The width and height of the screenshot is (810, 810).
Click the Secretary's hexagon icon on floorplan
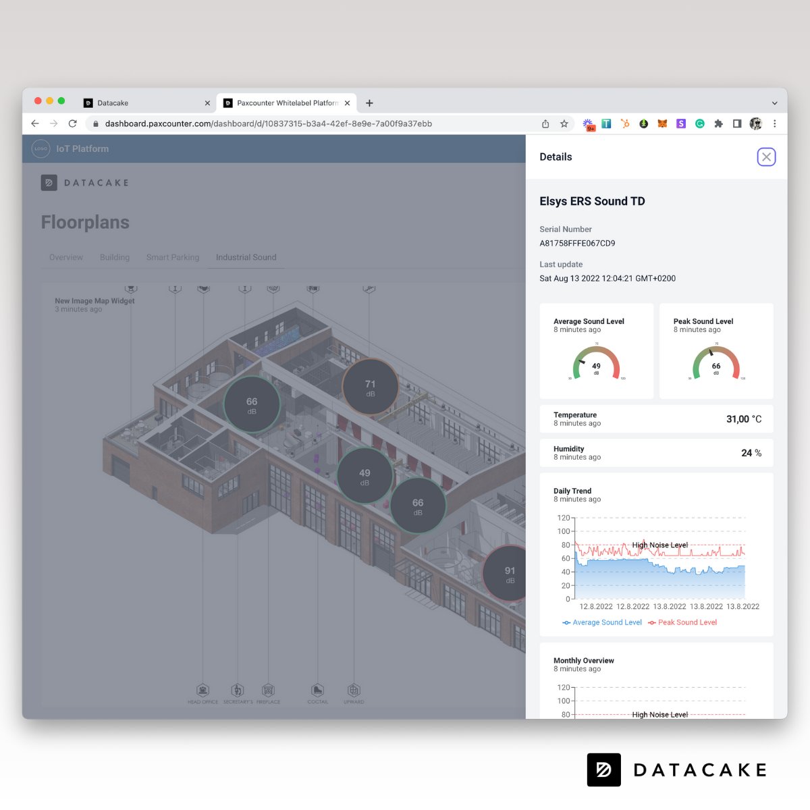pyautogui.click(x=237, y=690)
